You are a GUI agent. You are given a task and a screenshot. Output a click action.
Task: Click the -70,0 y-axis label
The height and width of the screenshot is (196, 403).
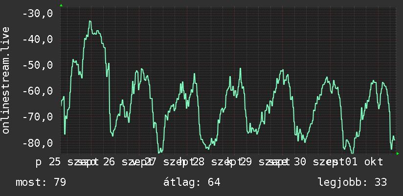tap(38, 117)
